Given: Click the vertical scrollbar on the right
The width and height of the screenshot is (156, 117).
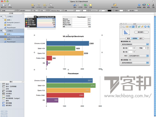Looking at the screenshot, I should coord(155,66).
